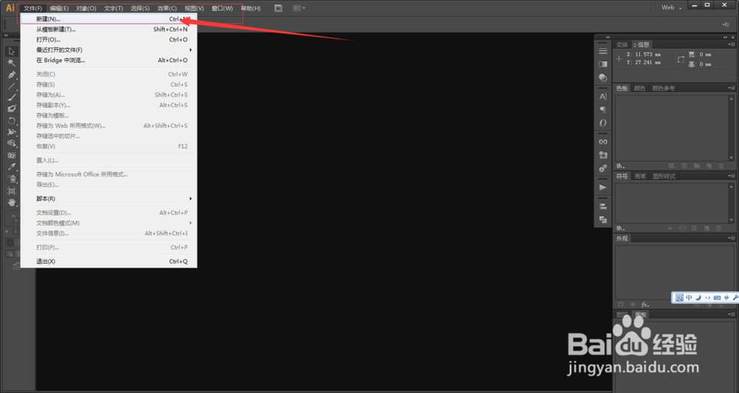739x393 pixels.
Task: Open the Symbols panel options menu
Action: (730, 177)
